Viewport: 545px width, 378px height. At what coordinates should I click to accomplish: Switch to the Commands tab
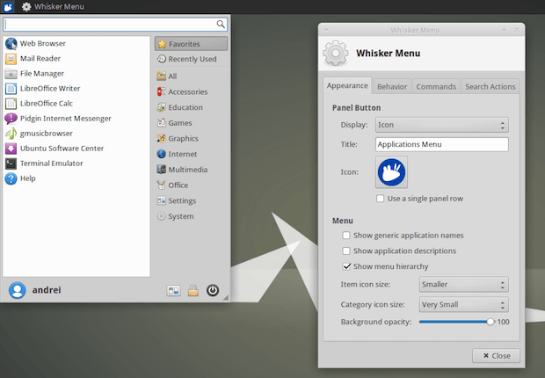pyautogui.click(x=436, y=87)
